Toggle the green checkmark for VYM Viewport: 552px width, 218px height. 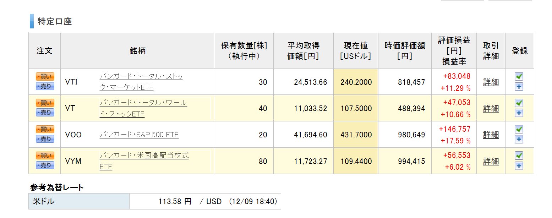coord(519,156)
